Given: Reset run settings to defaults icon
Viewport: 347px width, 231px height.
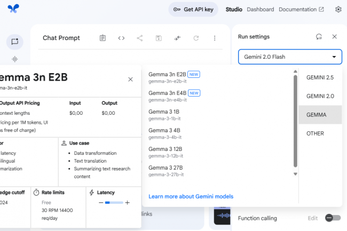Looking at the screenshot, I should point(319,37).
